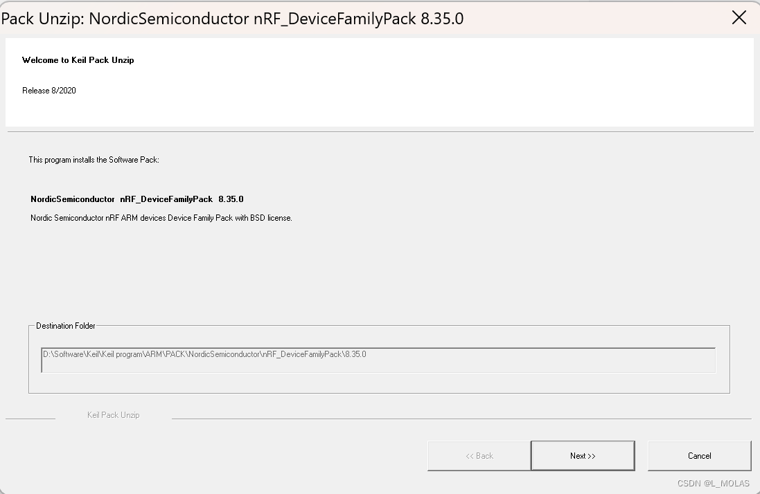760x494 pixels.
Task: Click the Next button to start unpacking
Action: [x=583, y=455]
